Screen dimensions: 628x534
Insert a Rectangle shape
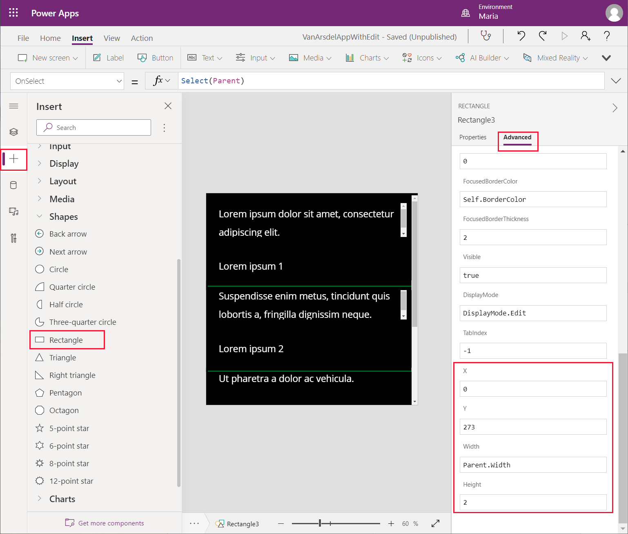coord(66,340)
